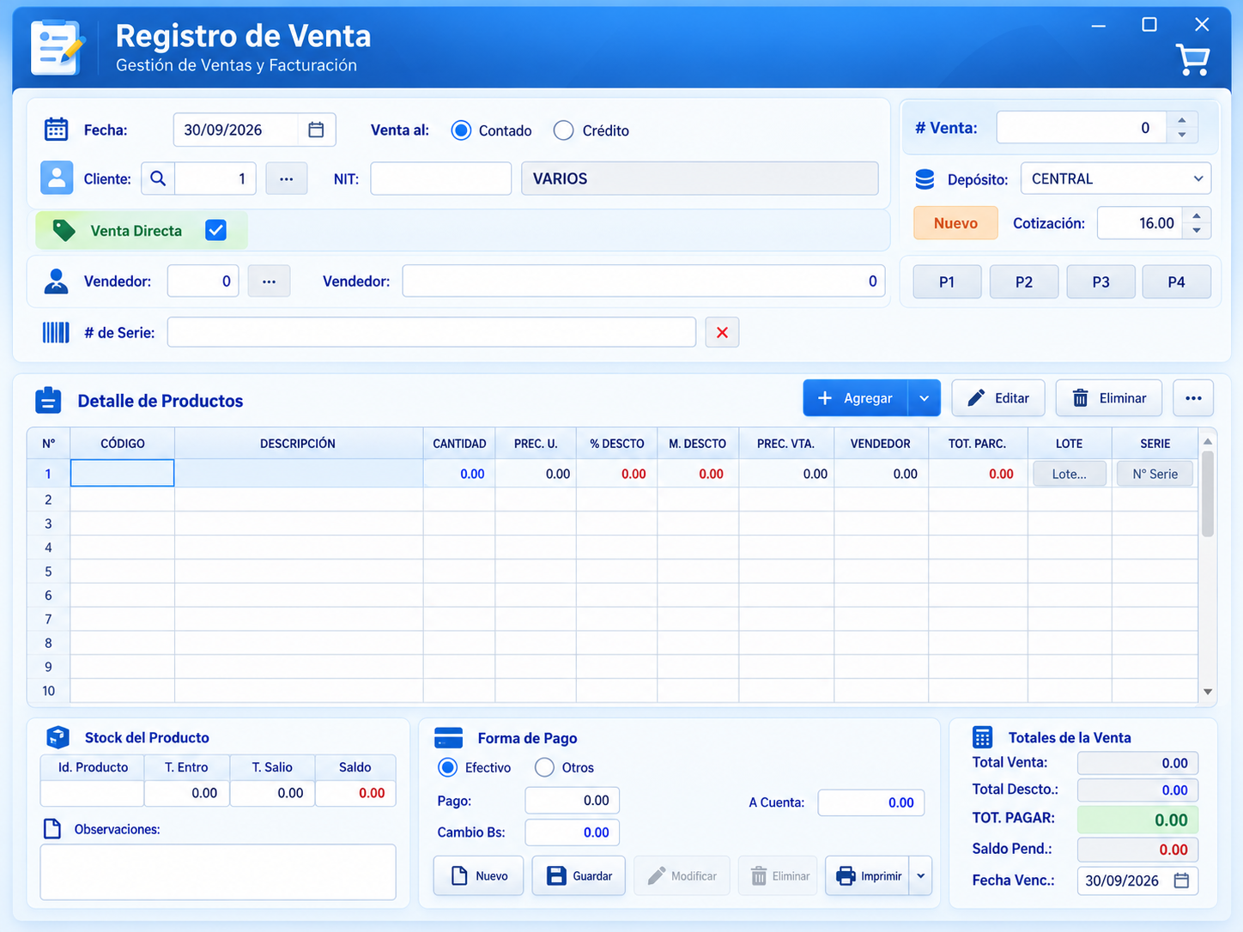Decrease the # Venta number
The width and height of the screenshot is (1243, 932).
click(x=1182, y=135)
